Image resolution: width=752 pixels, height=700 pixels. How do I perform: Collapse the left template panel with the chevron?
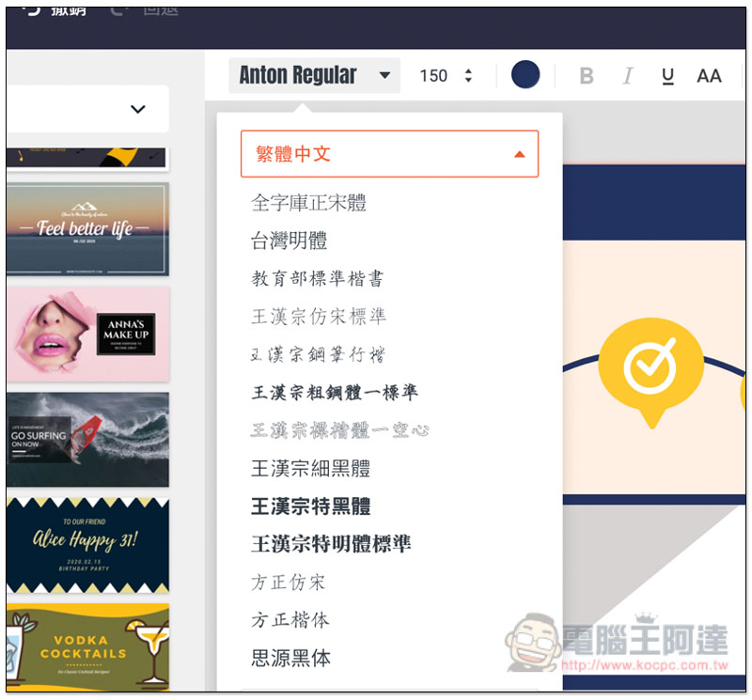(x=137, y=108)
